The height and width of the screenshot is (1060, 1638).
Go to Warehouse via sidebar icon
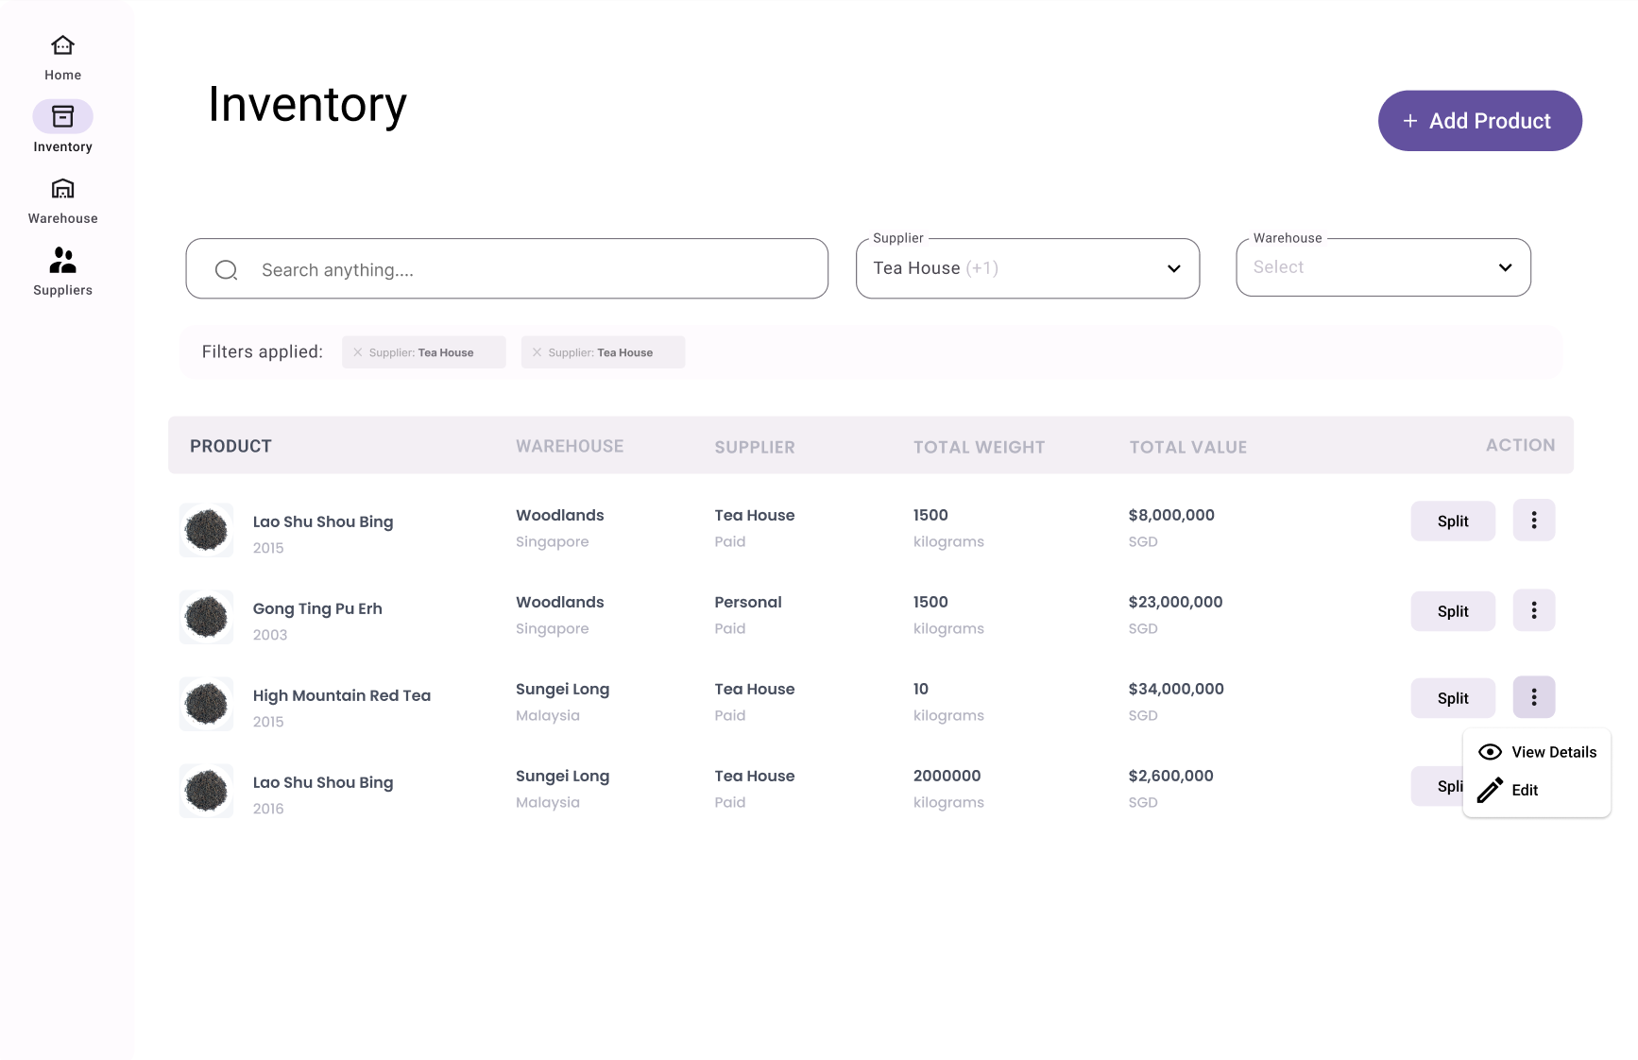[62, 189]
